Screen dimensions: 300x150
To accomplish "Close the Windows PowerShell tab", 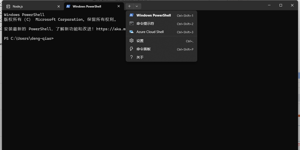I will (x=118, y=6).
